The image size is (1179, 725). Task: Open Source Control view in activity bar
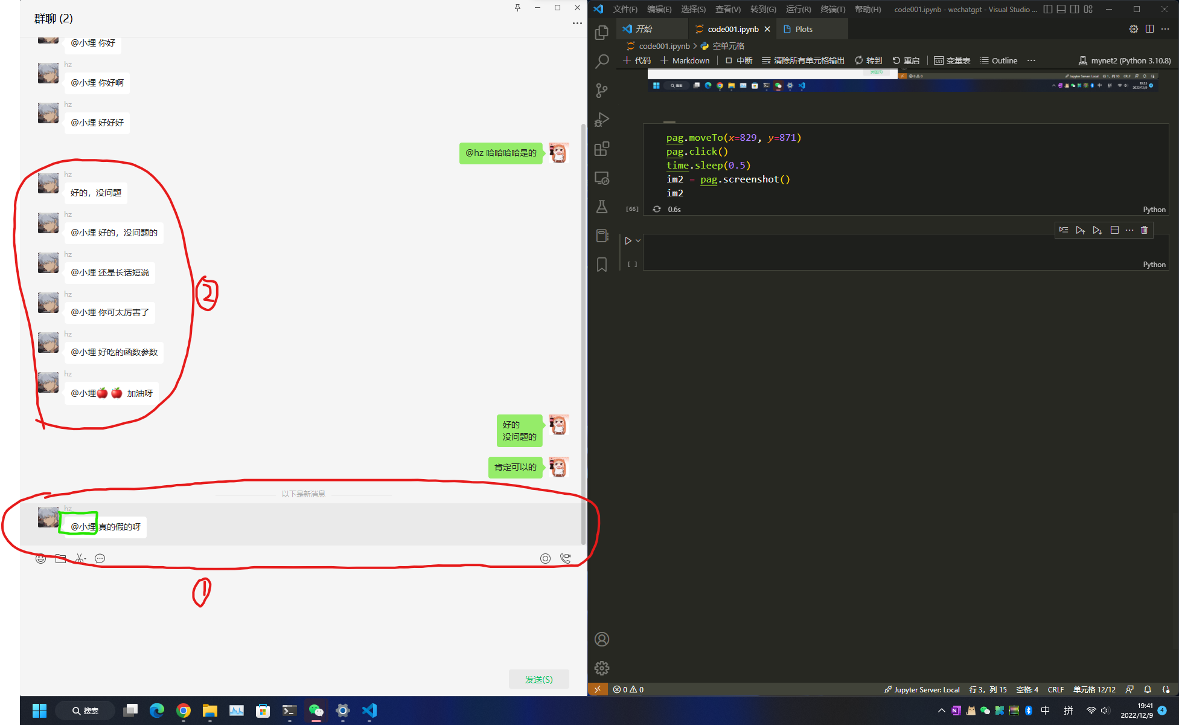(x=601, y=91)
